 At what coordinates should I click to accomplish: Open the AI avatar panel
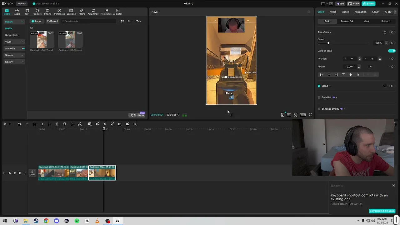point(117,12)
